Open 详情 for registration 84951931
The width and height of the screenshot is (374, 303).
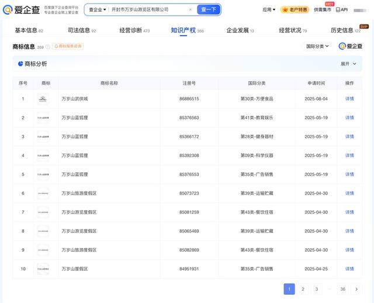pos(349,269)
